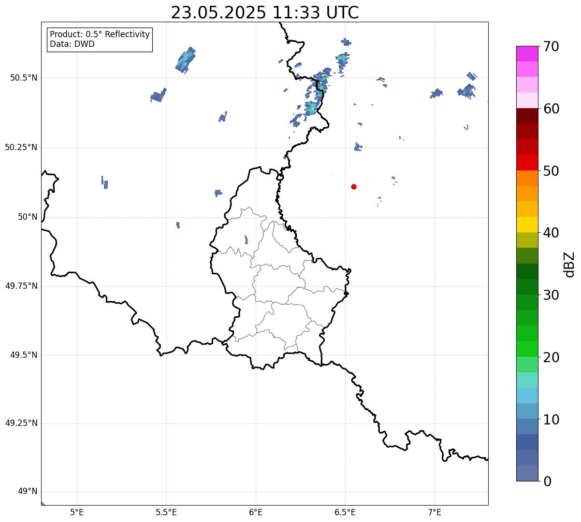The height and width of the screenshot is (522, 581).
Task: Click the 50 tick on colorbar
Action: [551, 171]
